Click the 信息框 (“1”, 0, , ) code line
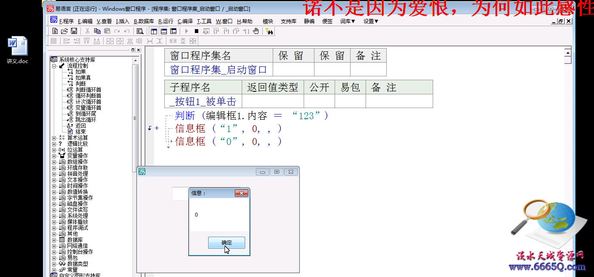The height and width of the screenshot is (277, 594). [x=228, y=128]
